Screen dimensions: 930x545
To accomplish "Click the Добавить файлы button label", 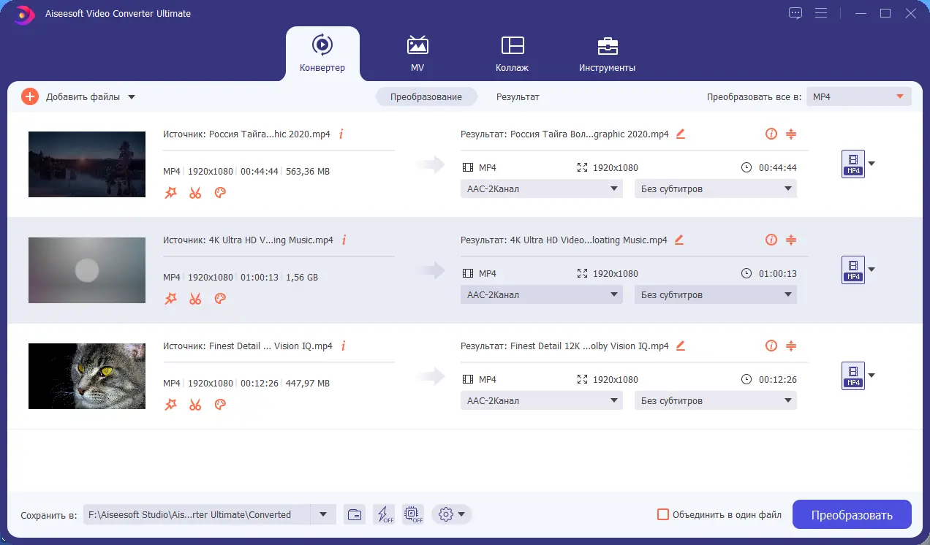I will click(83, 96).
